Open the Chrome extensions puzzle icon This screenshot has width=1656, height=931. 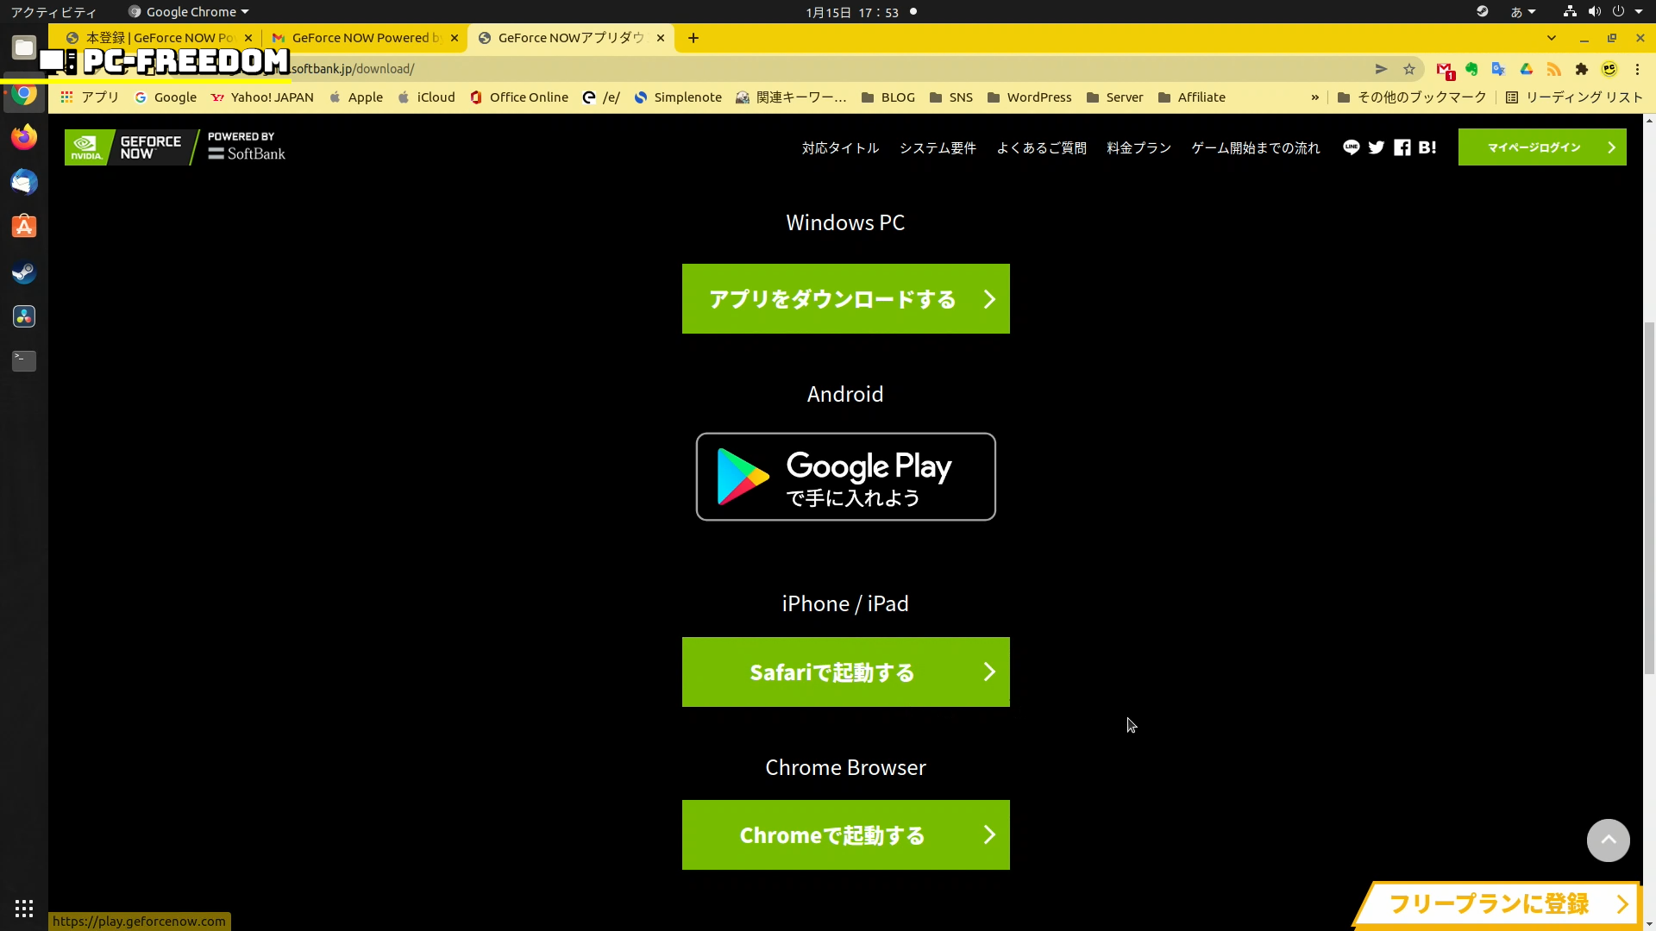point(1582,69)
